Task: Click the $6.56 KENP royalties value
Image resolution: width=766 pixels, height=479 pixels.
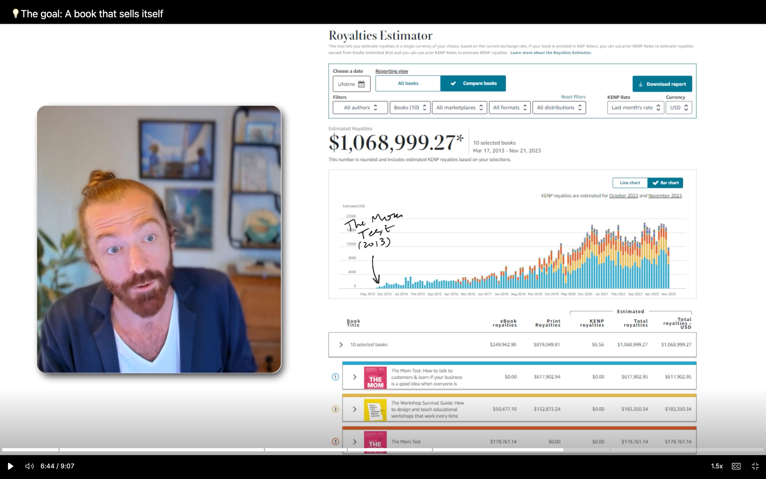Action: [597, 344]
